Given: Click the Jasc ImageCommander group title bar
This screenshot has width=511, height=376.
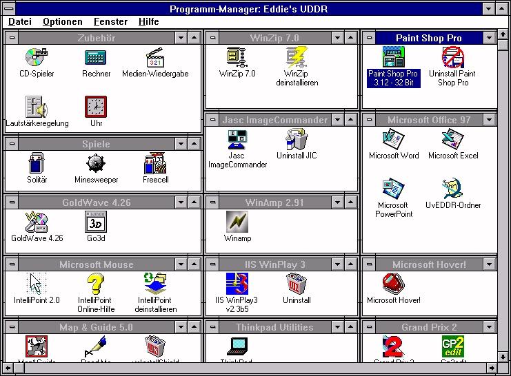Looking at the screenshot, I should pyautogui.click(x=274, y=120).
